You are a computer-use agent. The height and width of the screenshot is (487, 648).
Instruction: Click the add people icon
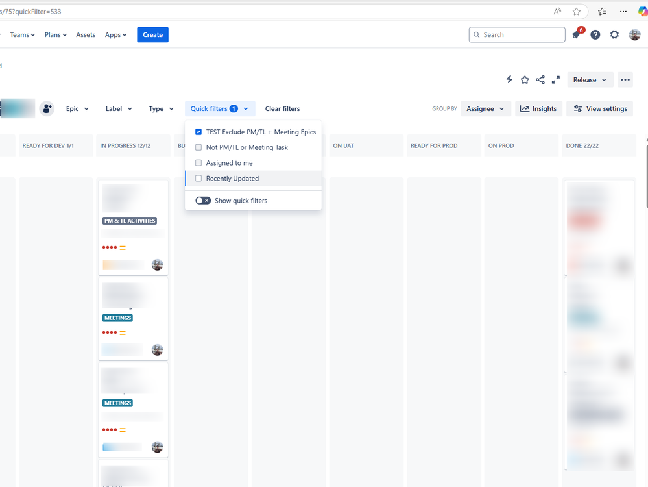47,108
